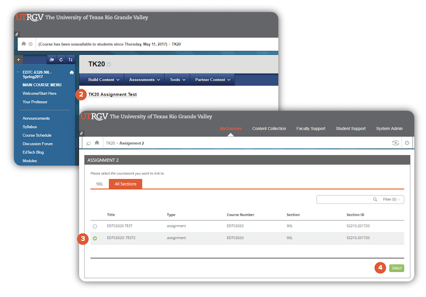Screen dimensions: 426x297
Task: Collapse the EDTC-6320-90L-Spring2017 course menu
Action: coord(18,72)
